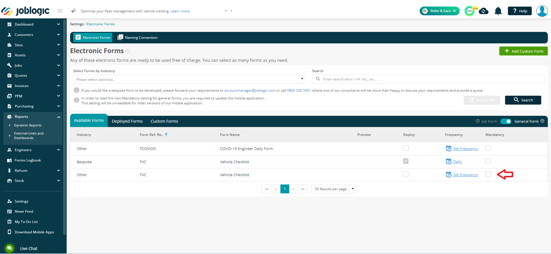Click the General Form help icon
This screenshot has width=551, height=254.
coord(542,121)
